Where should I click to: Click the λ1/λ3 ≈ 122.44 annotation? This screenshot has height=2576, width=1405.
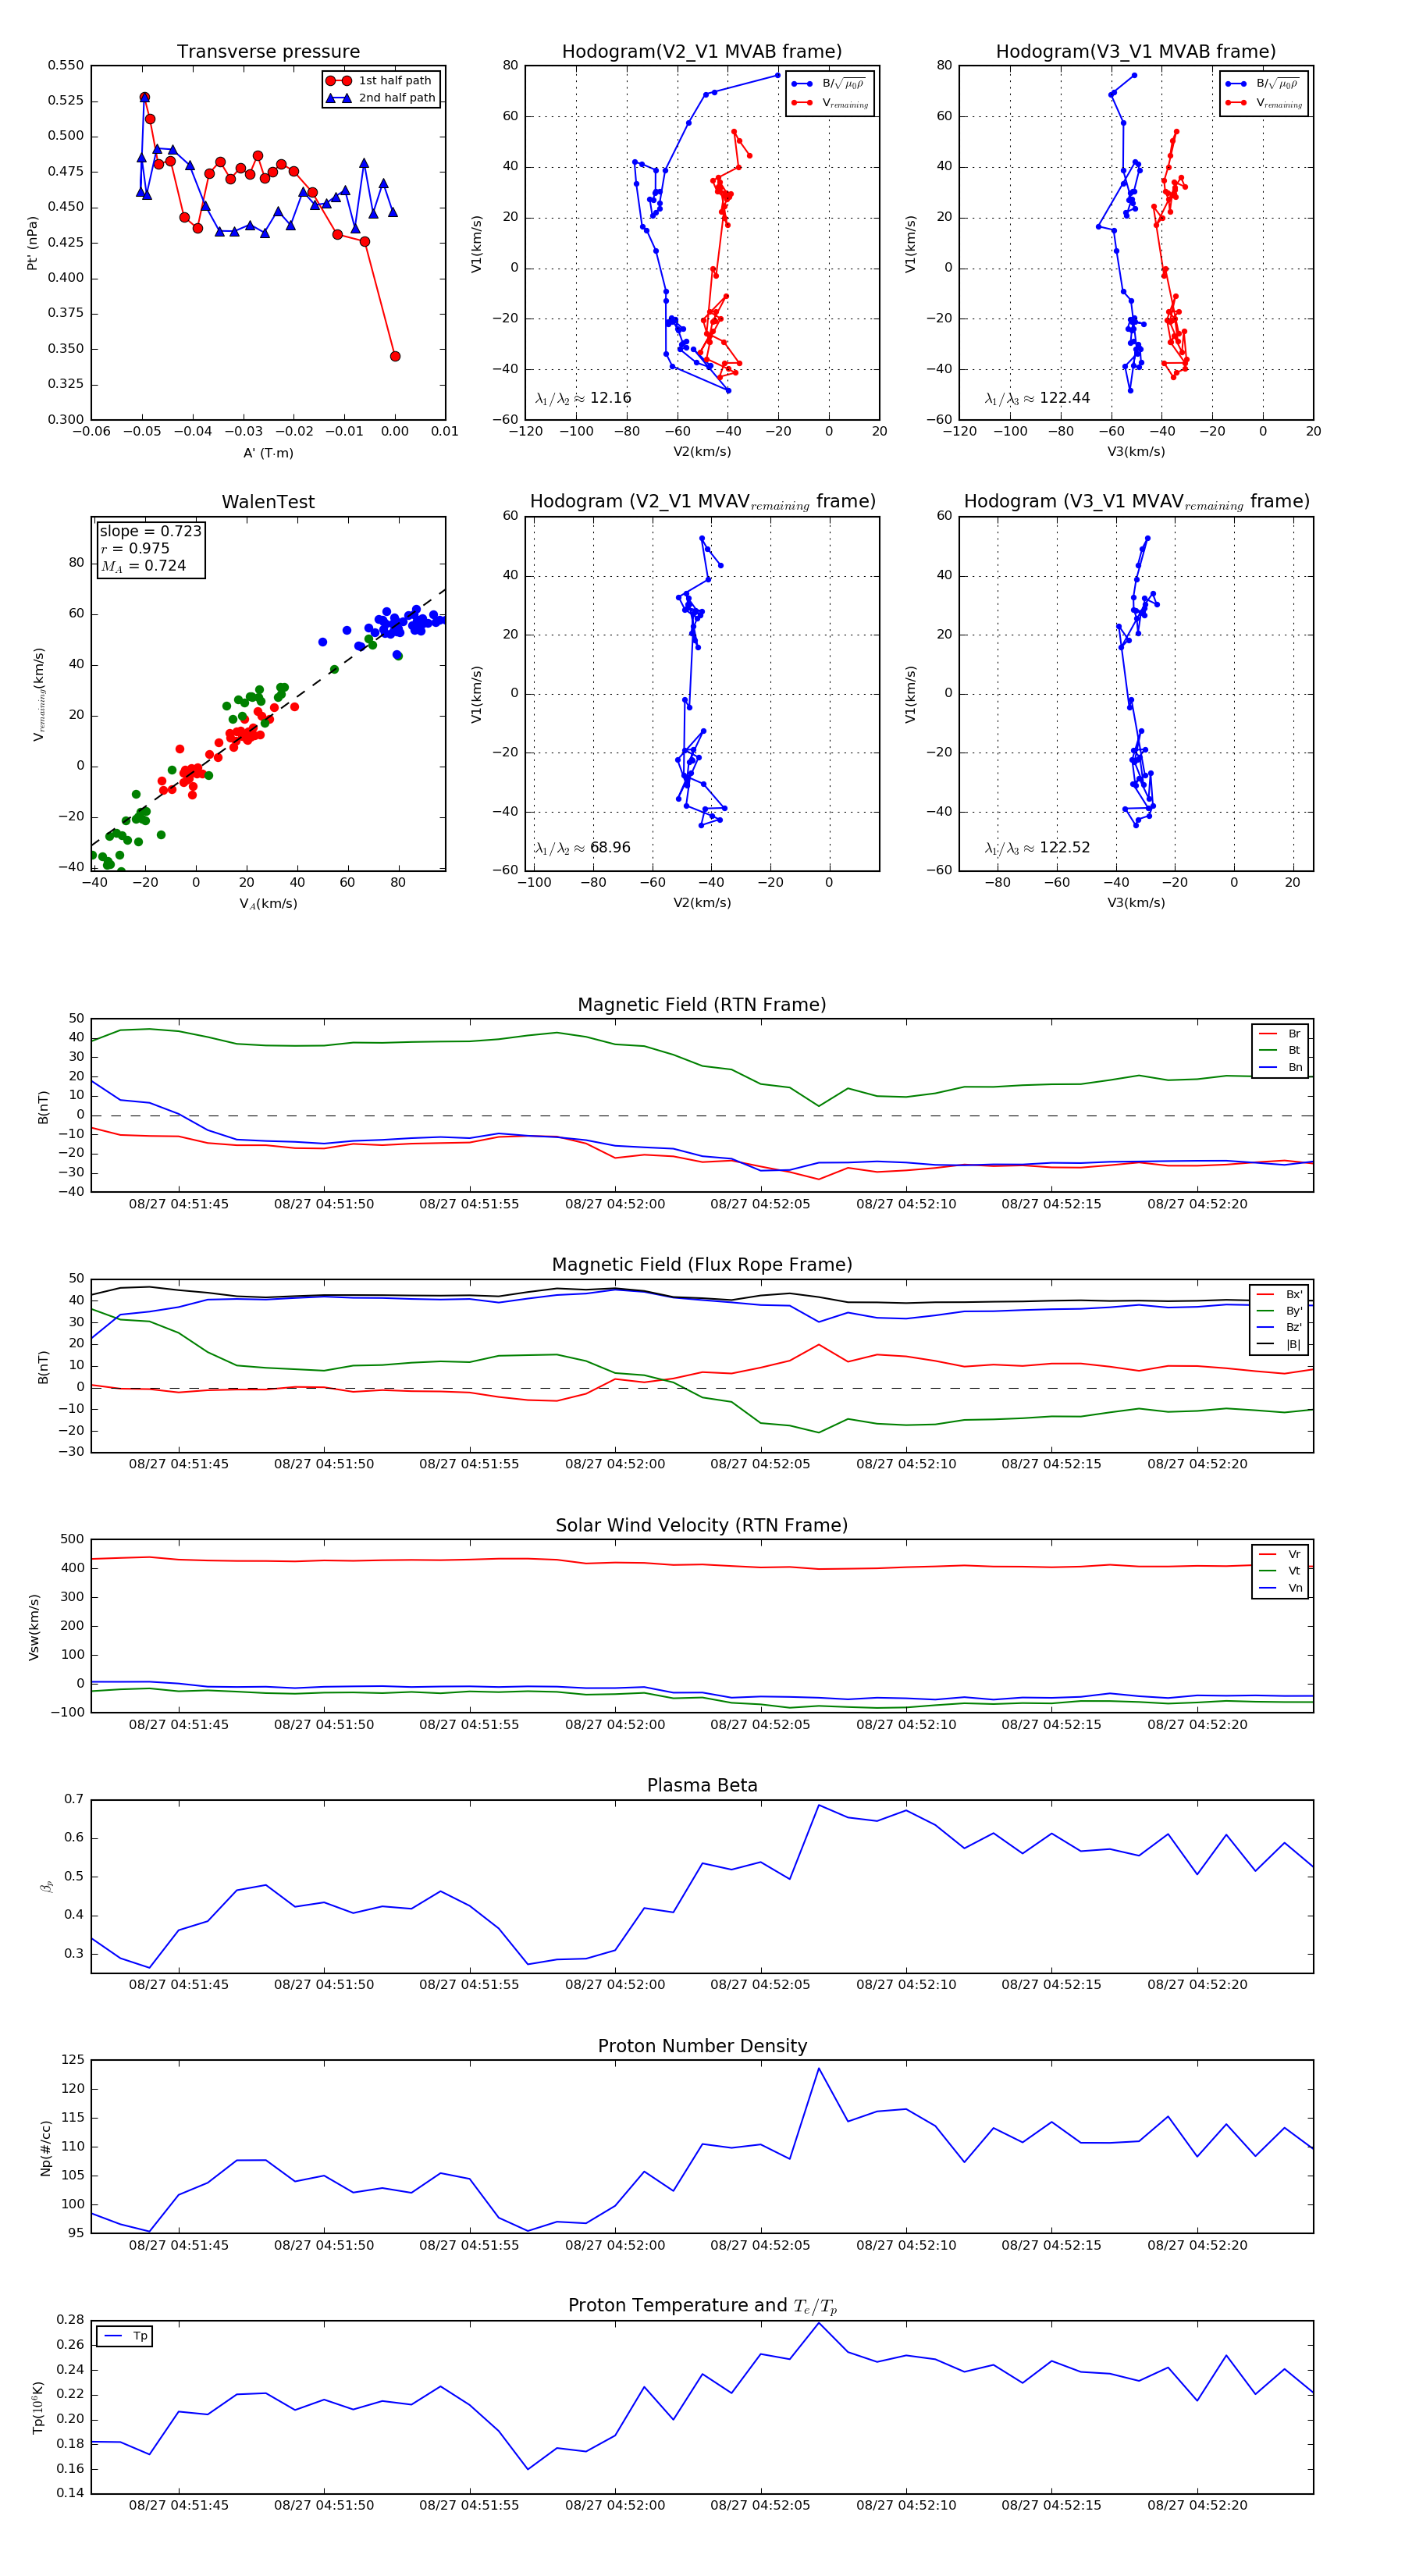tap(1037, 398)
